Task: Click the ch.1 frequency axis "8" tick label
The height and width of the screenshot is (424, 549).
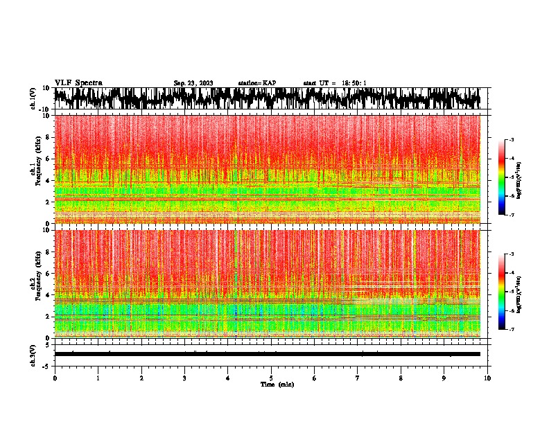Action: tap(48, 137)
